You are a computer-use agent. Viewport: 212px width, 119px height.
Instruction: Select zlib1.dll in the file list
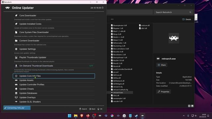[x=143, y=28]
